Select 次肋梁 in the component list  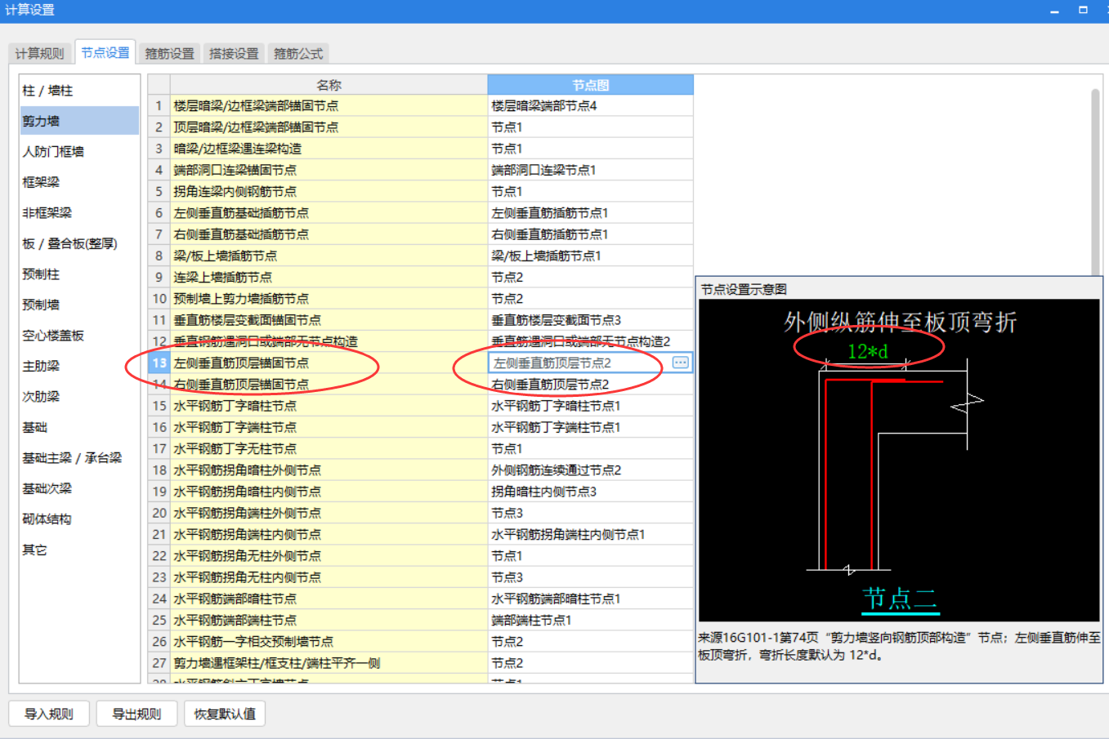79,397
